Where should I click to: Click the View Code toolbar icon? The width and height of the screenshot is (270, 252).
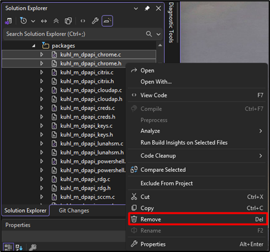coord(83,21)
